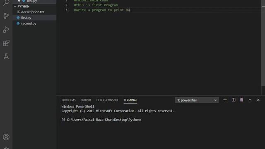This screenshot has width=265, height=149.
Task: Split the terminal pane
Action: [234, 100]
